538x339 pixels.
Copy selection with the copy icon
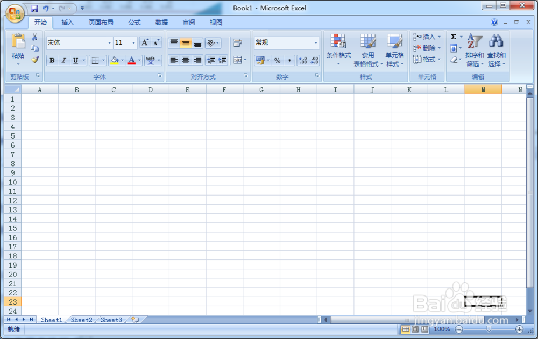(x=34, y=48)
